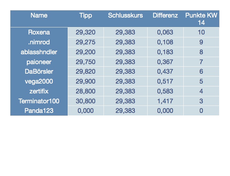Click the Punkte KW 14 header
The height and width of the screenshot is (176, 230).
pyautogui.click(x=201, y=19)
